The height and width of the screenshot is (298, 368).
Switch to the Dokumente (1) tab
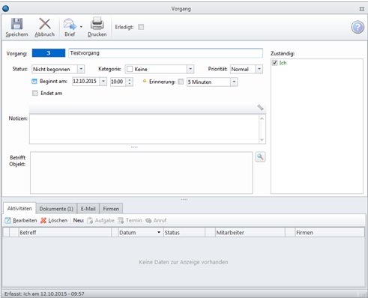pyautogui.click(x=56, y=209)
